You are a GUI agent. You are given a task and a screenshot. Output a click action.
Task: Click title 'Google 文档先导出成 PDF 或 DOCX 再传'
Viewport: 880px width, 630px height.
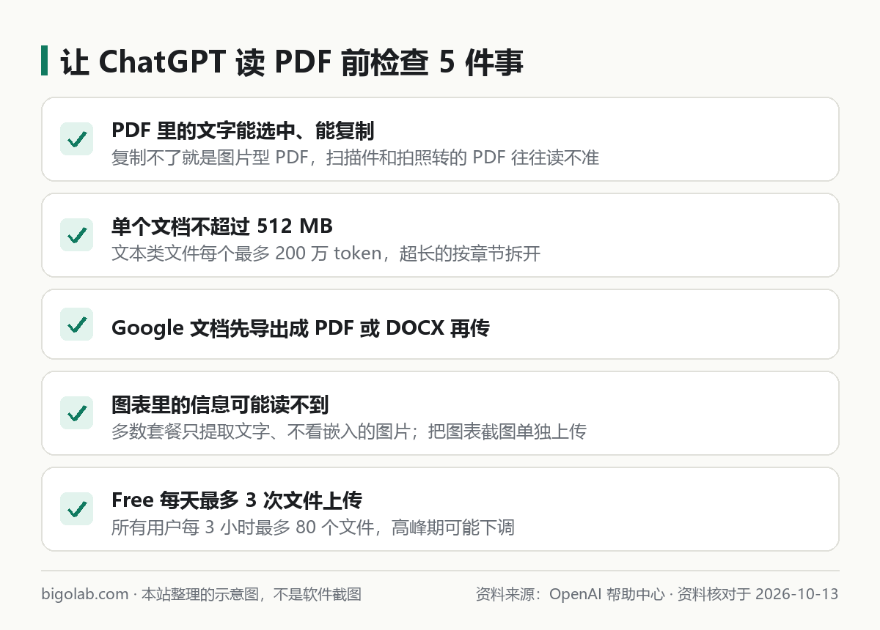pyautogui.click(x=300, y=328)
